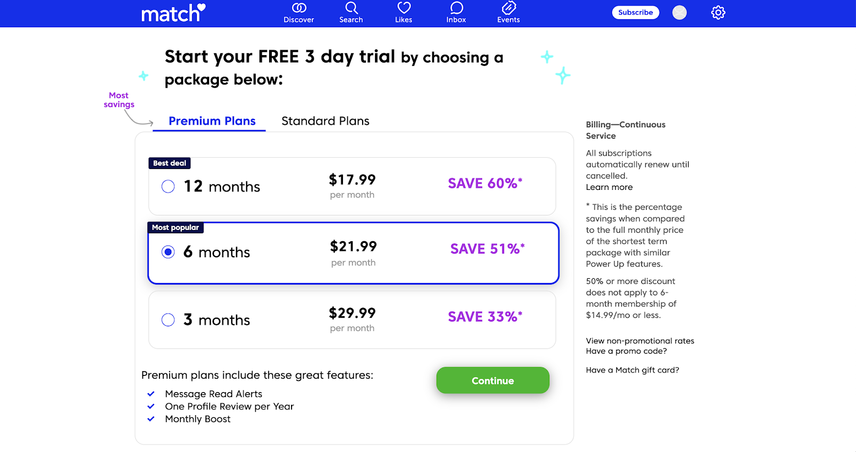The image size is (856, 452).
Task: Click View non-promotional rates link
Action: pyautogui.click(x=640, y=341)
